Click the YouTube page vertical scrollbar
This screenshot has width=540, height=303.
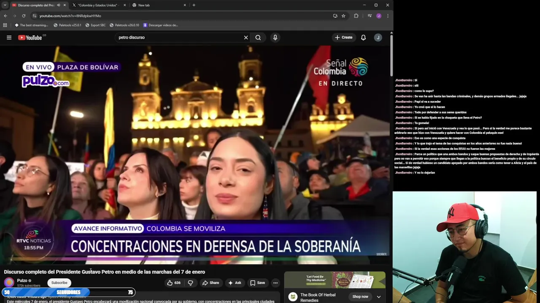click(391, 55)
